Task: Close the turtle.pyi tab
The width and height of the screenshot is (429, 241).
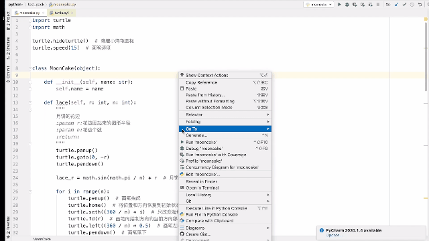Action: pos(72,13)
